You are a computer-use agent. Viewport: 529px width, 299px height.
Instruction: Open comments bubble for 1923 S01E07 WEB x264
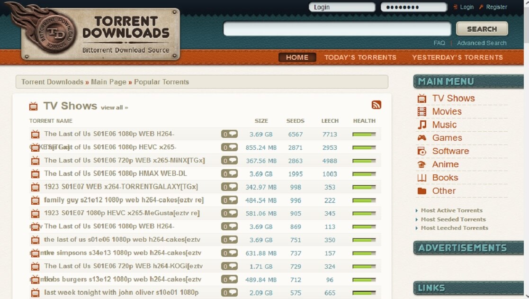(x=230, y=187)
